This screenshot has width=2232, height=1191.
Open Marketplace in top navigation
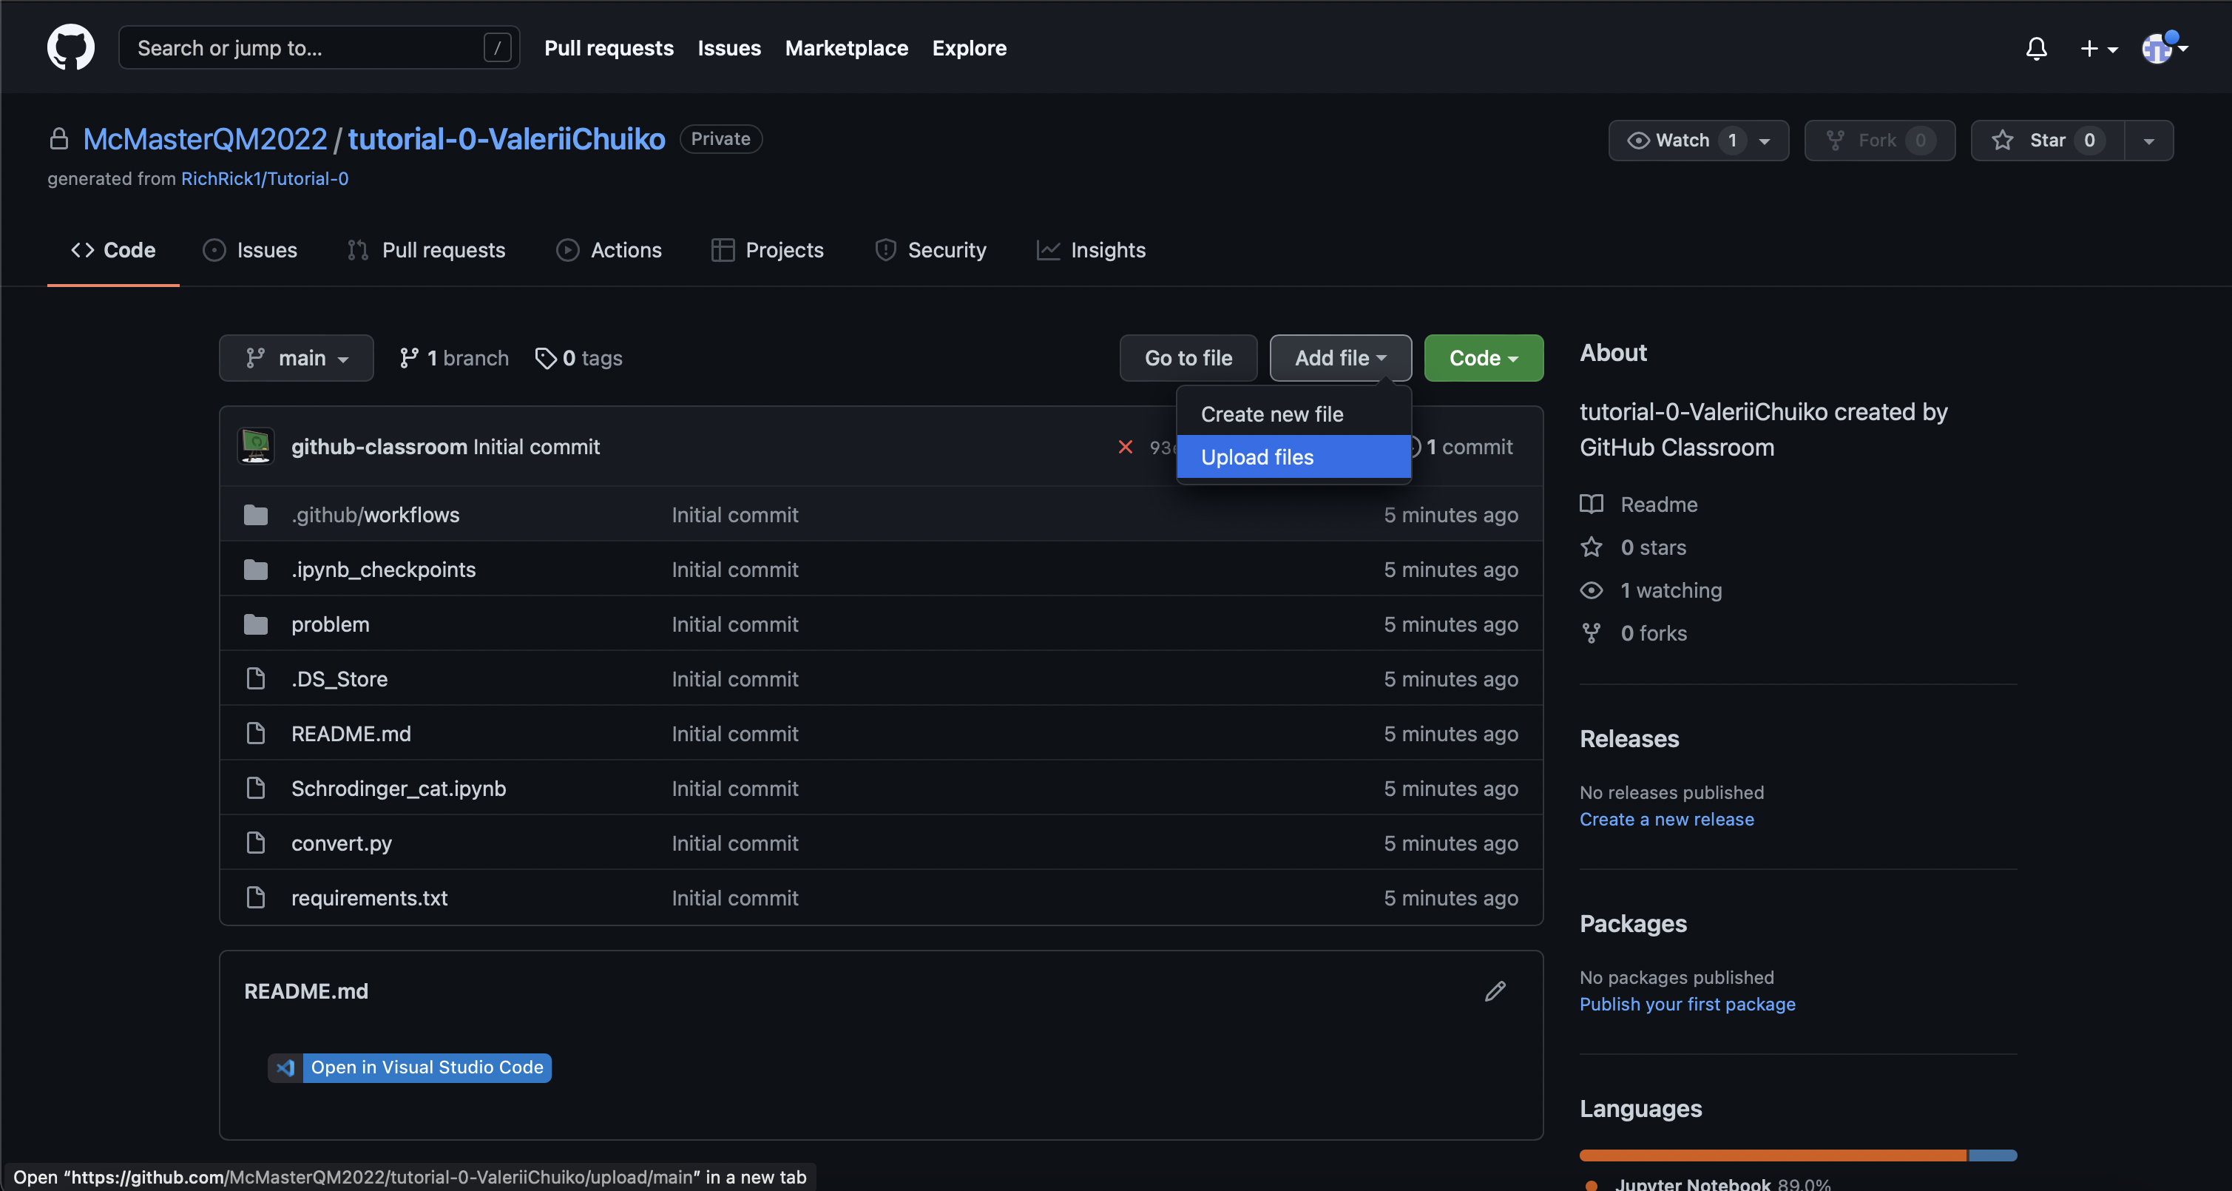tap(847, 47)
